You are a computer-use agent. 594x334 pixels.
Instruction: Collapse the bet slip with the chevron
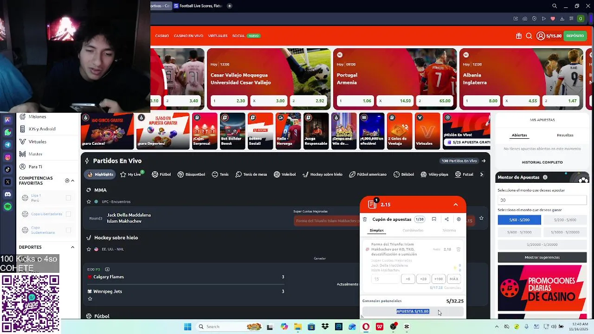pos(455,205)
